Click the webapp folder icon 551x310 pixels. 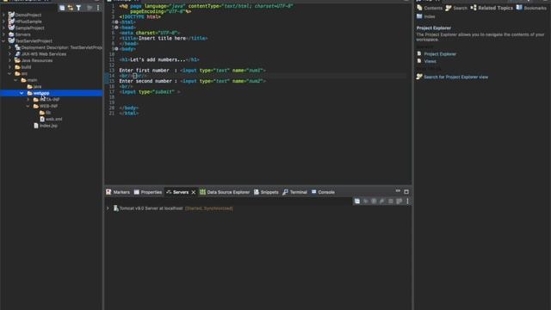pos(30,93)
